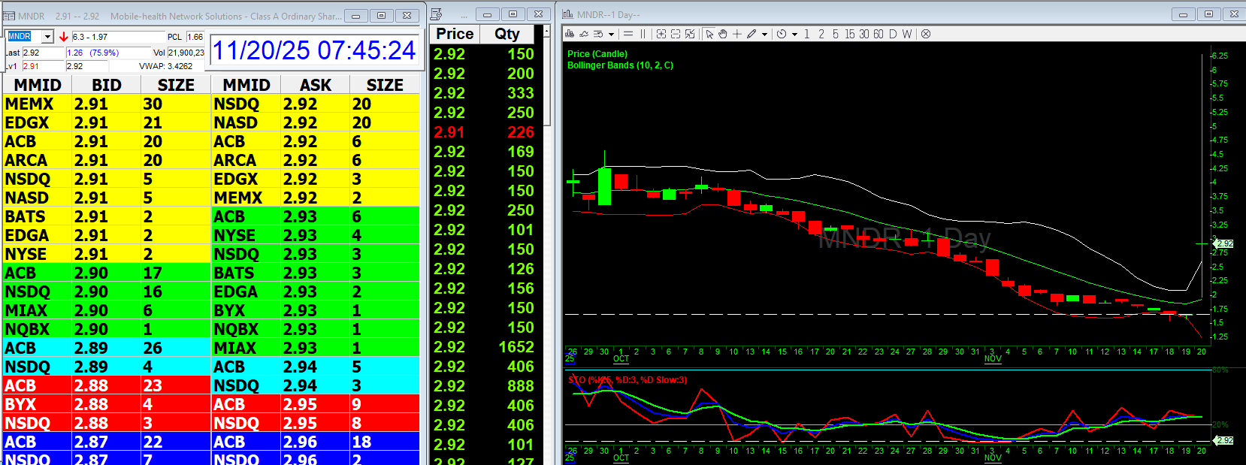Viewport: 1246px width, 465px height.
Task: Select the arrow pointer tool in chart toolbar
Action: [709, 34]
